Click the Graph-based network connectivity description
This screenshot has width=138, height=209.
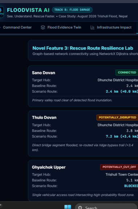[85, 54]
